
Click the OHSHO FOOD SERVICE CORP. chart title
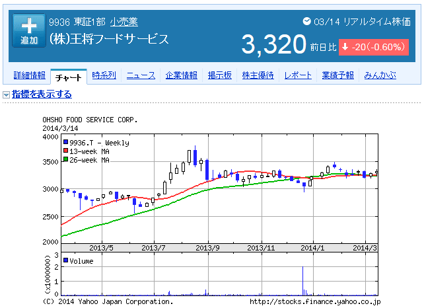point(90,120)
